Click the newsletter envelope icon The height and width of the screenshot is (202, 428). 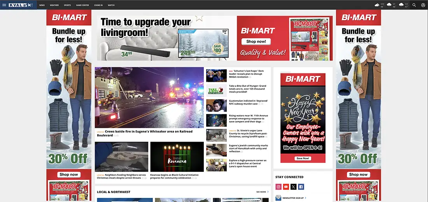coord(279,198)
